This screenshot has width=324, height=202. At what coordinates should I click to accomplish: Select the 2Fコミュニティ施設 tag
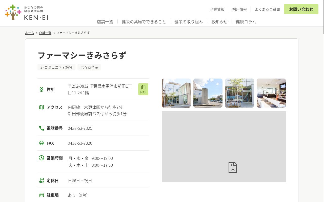pos(56,67)
